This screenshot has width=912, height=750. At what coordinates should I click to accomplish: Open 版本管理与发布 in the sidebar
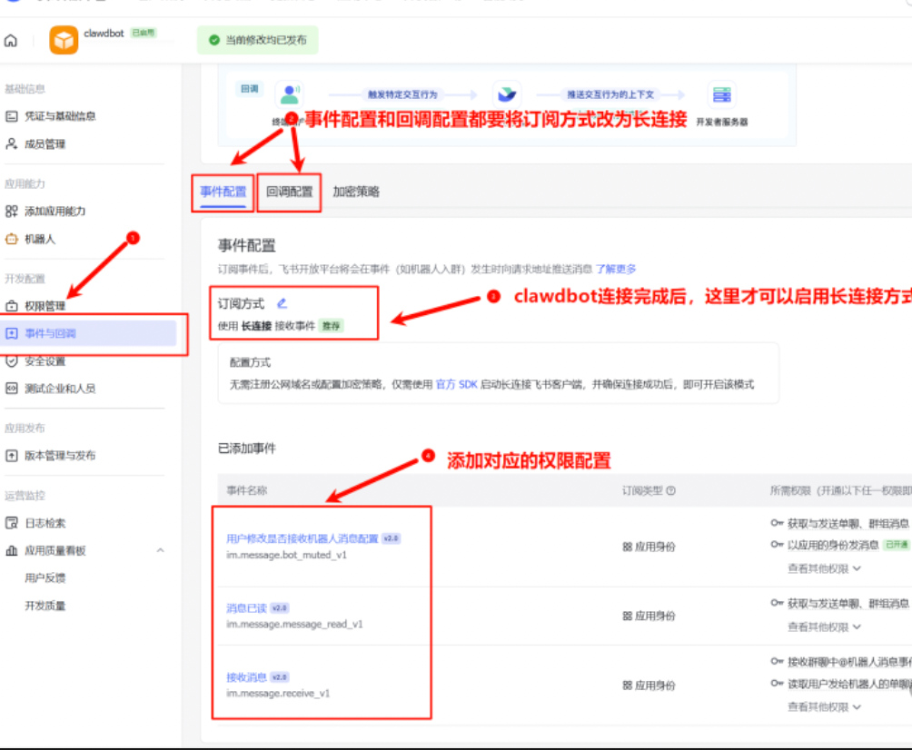tap(60, 454)
